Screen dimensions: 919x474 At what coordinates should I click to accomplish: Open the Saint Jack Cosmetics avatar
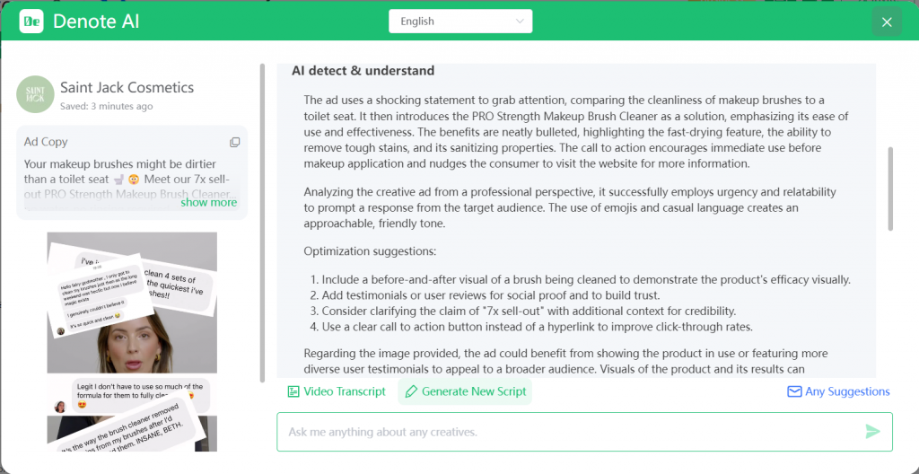pos(35,94)
